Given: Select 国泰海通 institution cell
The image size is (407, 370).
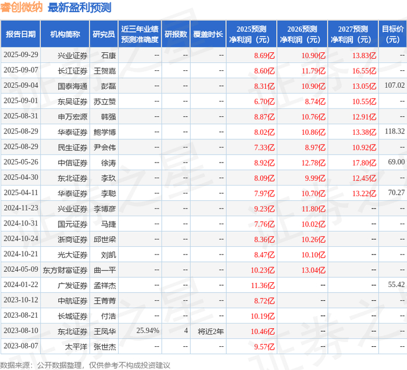Looking at the screenshot, I should [73, 86].
